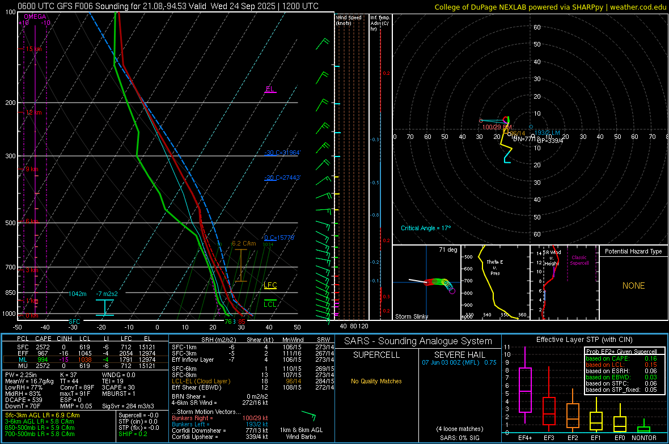This screenshot has height=444, width=669.
Task: Click the 193/2 LM hodograph label
Action: (548, 133)
